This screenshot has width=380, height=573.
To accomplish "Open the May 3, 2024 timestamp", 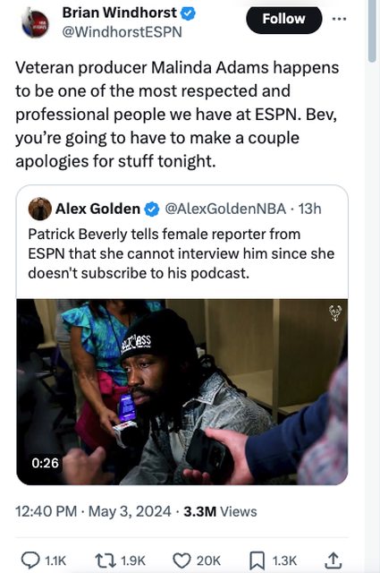I will coord(93,511).
